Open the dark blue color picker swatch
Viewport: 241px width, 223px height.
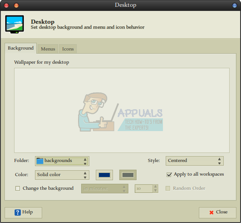104,175
